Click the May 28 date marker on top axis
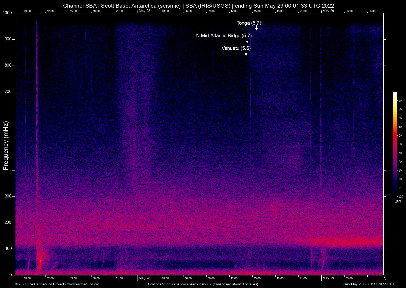This screenshot has width=406, height=288. coord(144,11)
